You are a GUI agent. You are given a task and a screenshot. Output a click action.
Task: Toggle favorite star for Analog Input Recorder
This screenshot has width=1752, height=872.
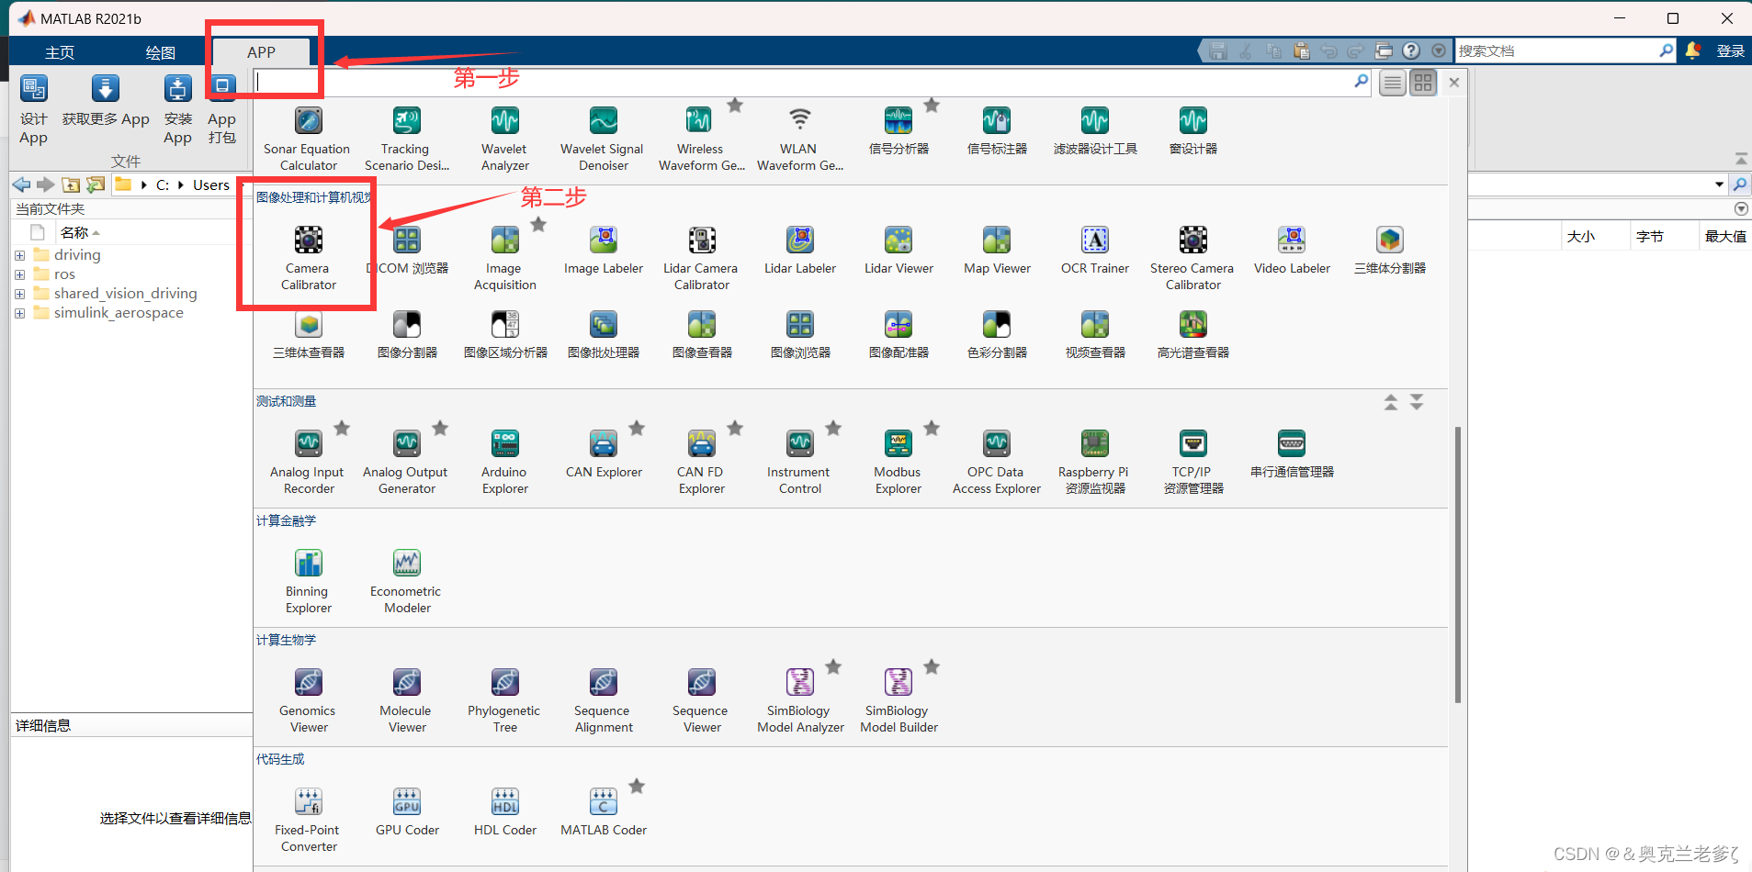[x=342, y=429]
